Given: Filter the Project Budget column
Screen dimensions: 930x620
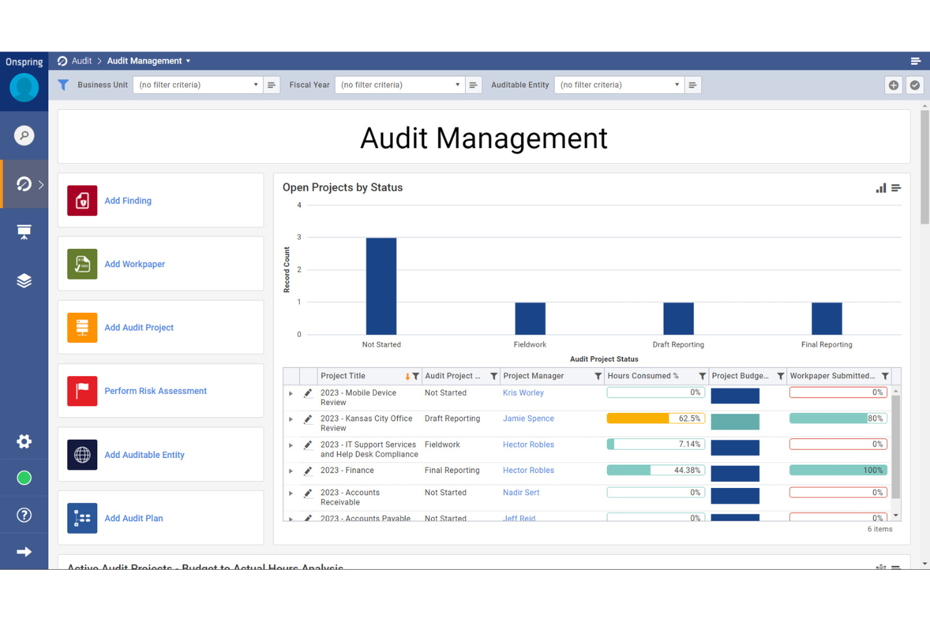Looking at the screenshot, I should [x=780, y=376].
